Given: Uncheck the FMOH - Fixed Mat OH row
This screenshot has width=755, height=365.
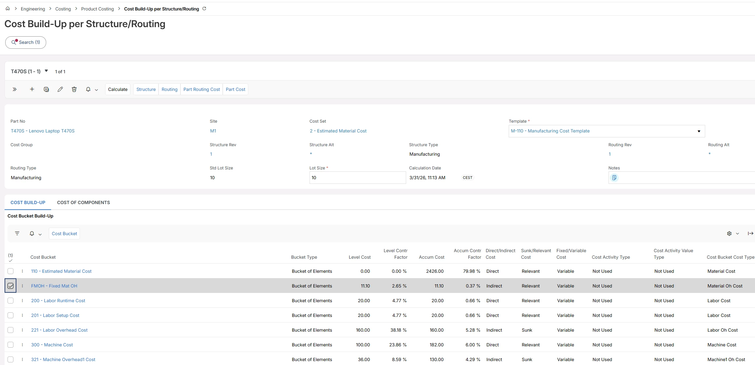Looking at the screenshot, I should tap(10, 286).
